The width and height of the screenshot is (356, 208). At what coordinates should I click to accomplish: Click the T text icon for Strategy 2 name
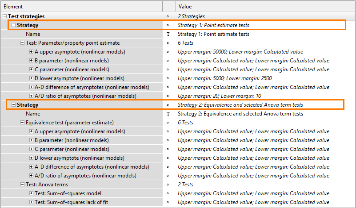tap(168, 114)
